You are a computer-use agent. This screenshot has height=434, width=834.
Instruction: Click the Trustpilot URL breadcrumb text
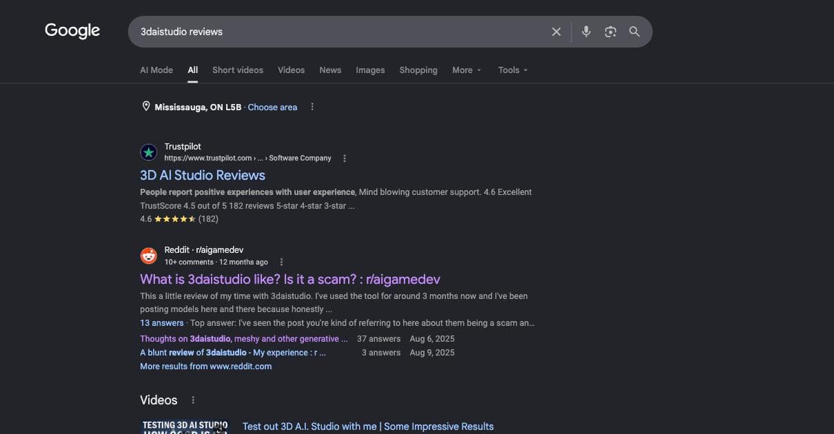click(247, 158)
